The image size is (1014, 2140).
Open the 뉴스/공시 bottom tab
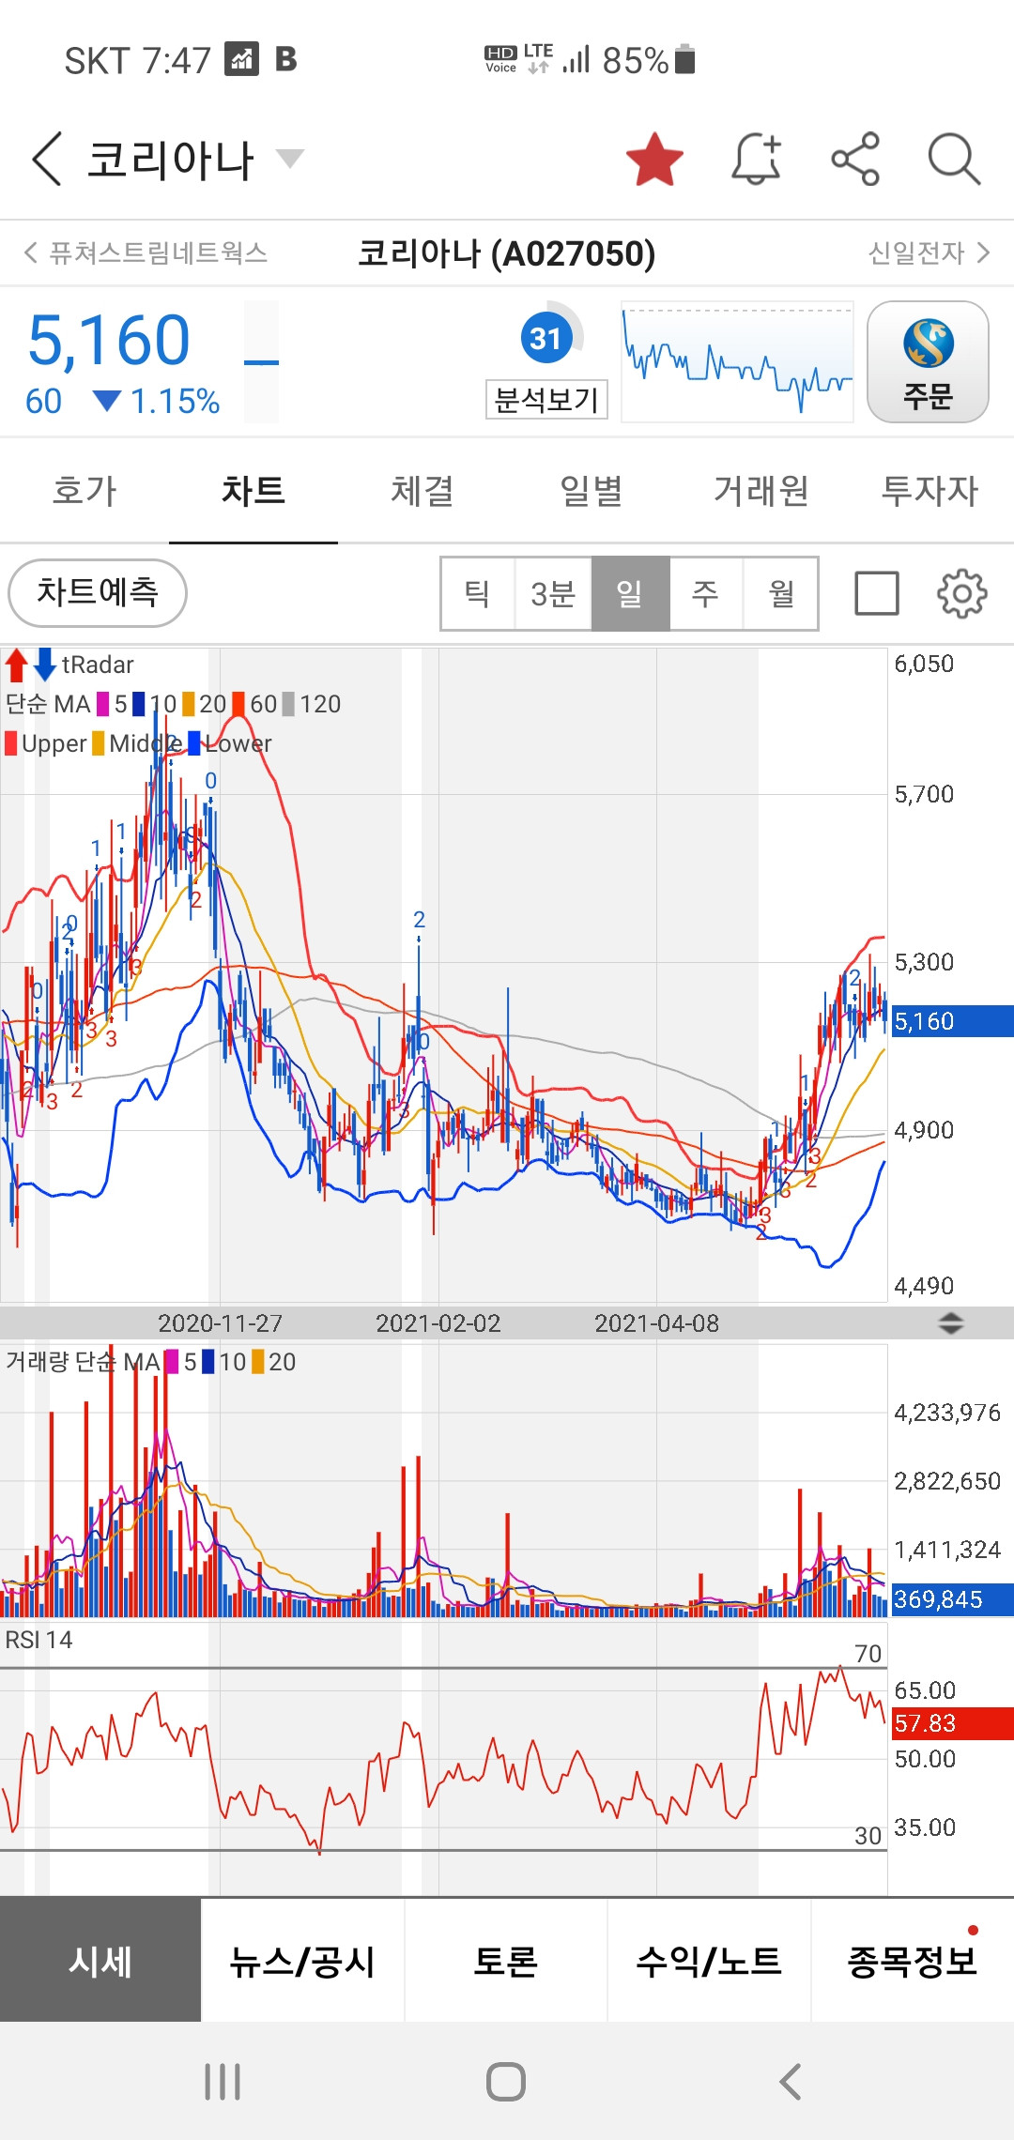302,1961
